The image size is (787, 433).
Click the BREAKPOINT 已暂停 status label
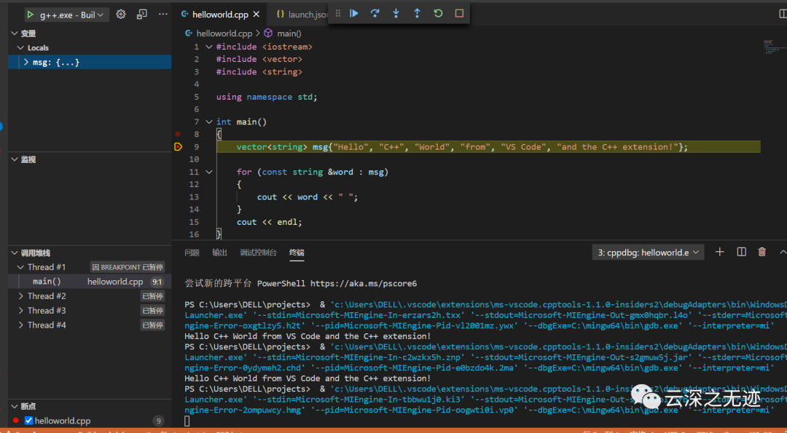pos(128,267)
